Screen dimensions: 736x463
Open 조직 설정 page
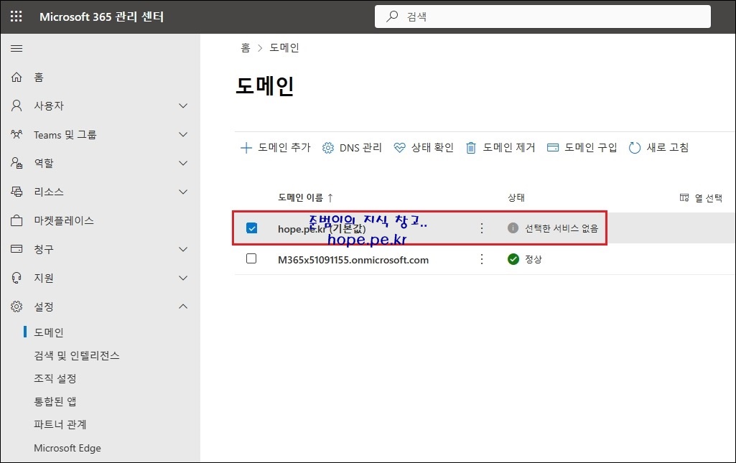click(x=55, y=378)
